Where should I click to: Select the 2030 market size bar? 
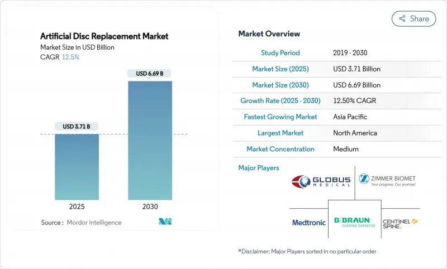point(150,140)
